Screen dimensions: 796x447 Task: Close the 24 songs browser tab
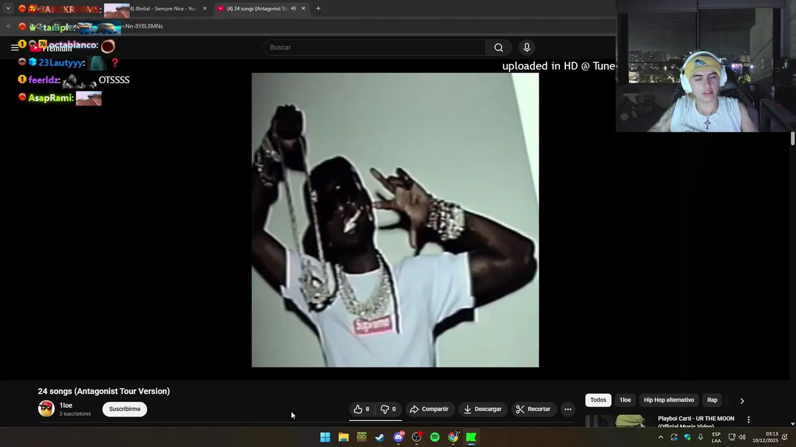click(x=303, y=9)
